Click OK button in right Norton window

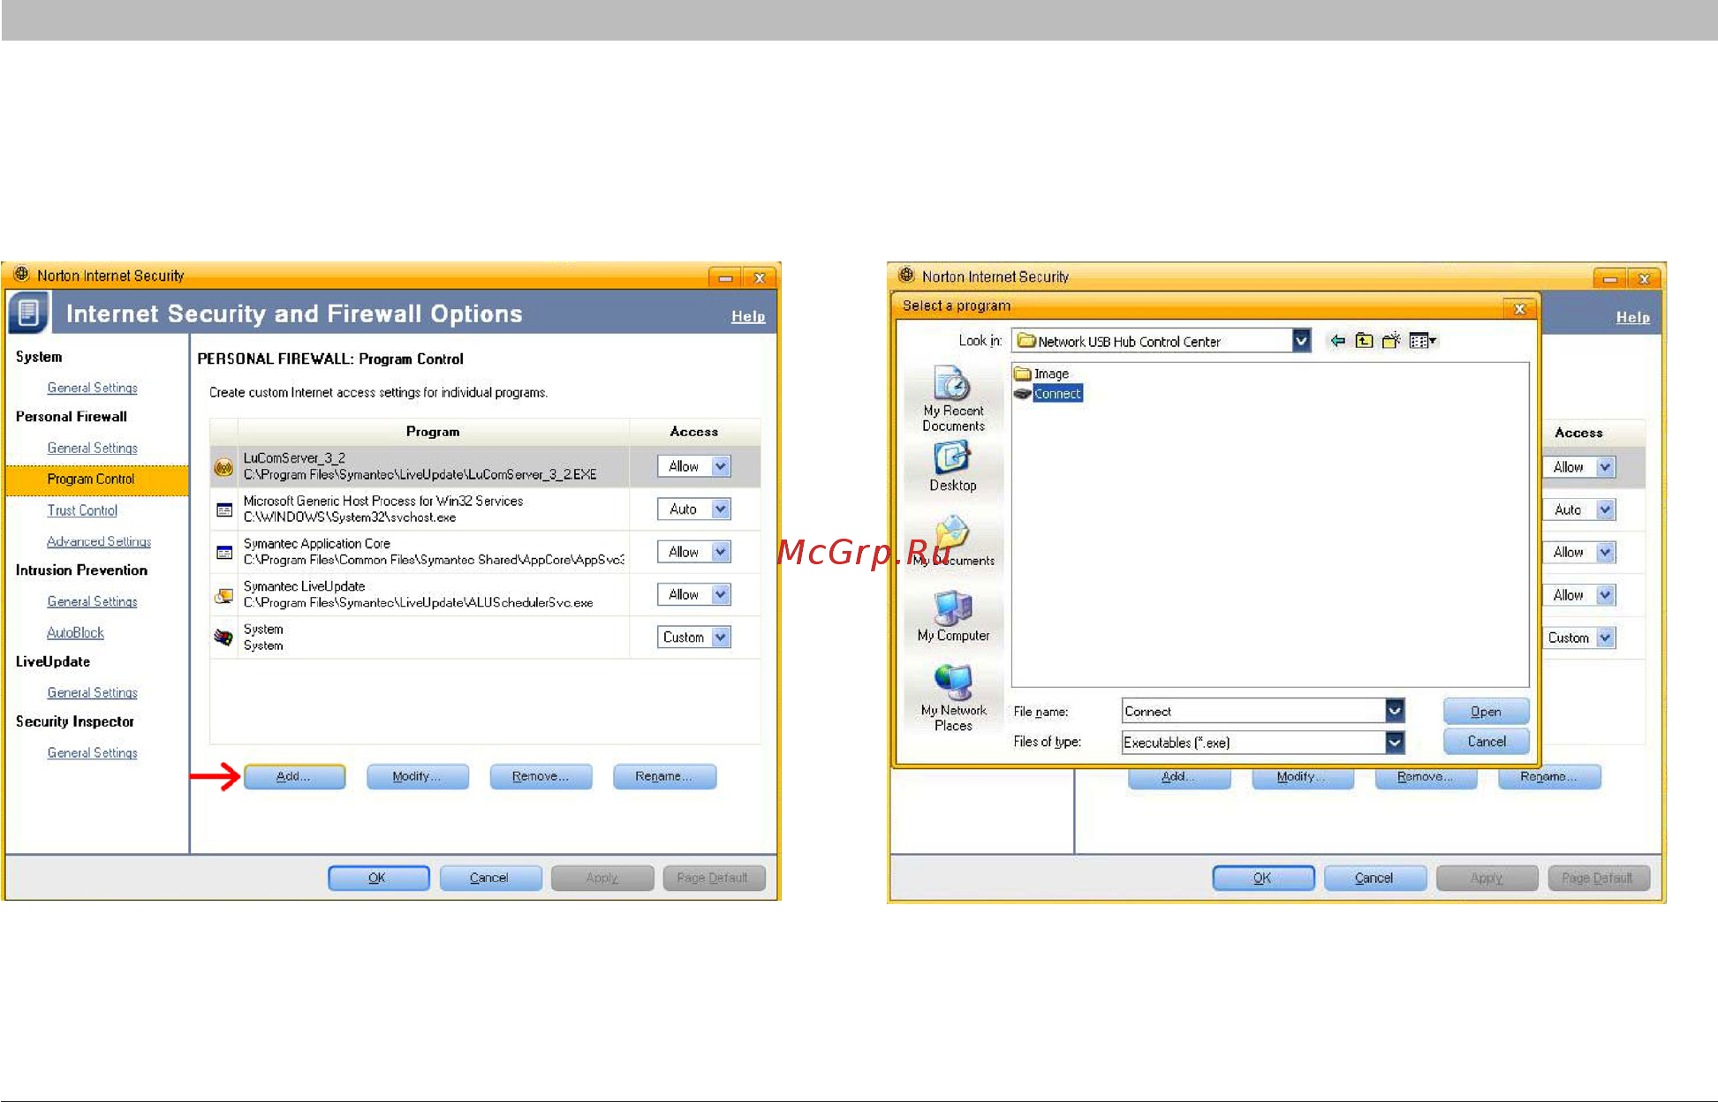pyautogui.click(x=1263, y=878)
